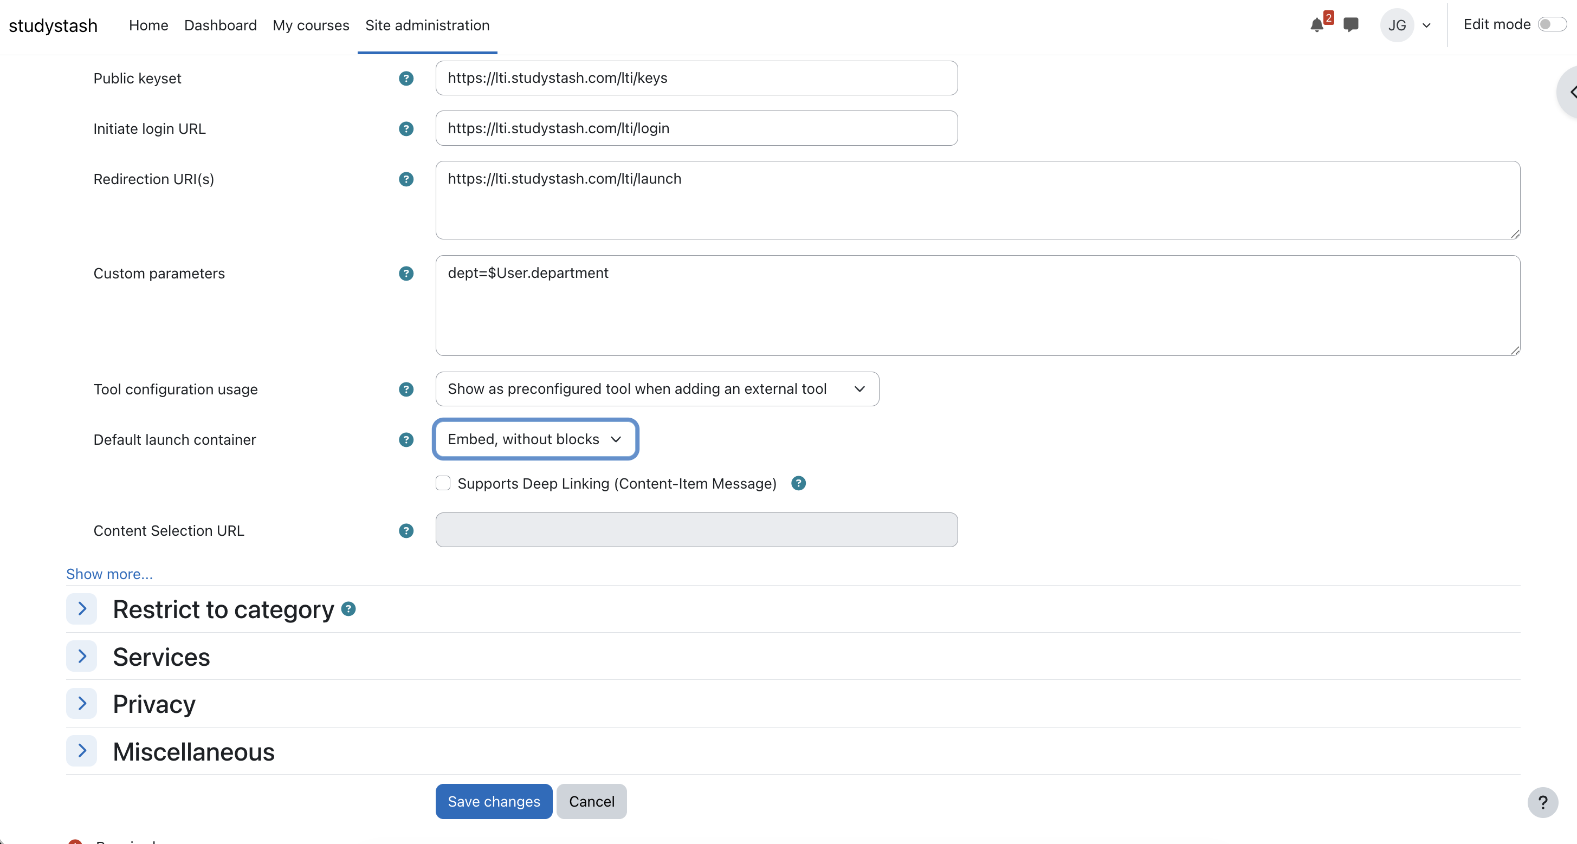Open Tool configuration usage dropdown
Image resolution: width=1577 pixels, height=844 pixels.
[657, 389]
